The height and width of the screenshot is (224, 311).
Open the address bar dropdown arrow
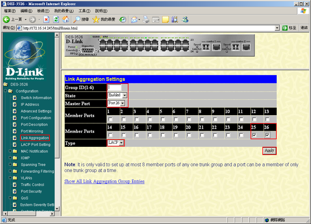[277, 28]
